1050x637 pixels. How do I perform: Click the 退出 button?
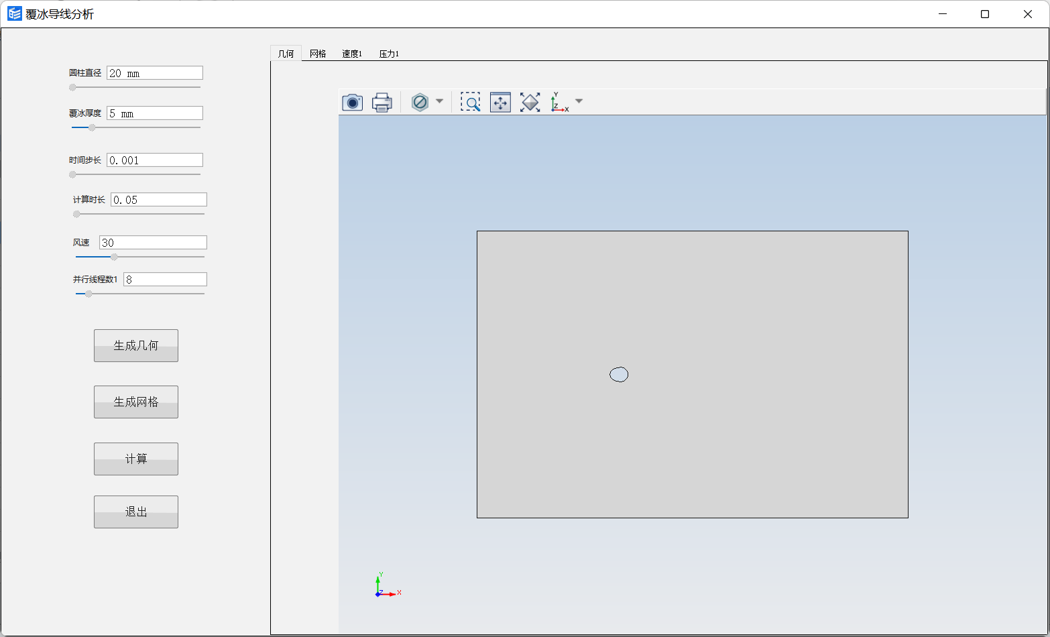coord(136,512)
